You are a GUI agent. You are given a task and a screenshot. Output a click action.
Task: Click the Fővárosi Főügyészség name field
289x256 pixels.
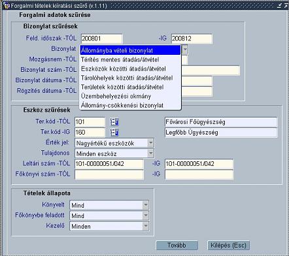tap(221, 122)
